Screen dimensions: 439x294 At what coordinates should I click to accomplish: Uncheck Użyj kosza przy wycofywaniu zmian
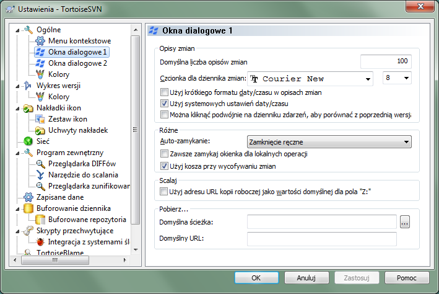click(x=164, y=166)
